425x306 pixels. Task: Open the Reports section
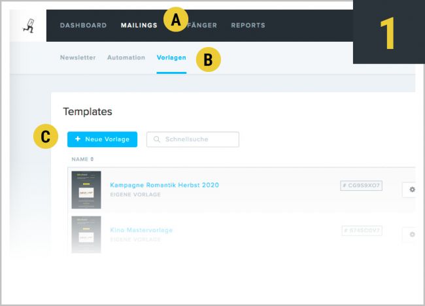pos(248,25)
